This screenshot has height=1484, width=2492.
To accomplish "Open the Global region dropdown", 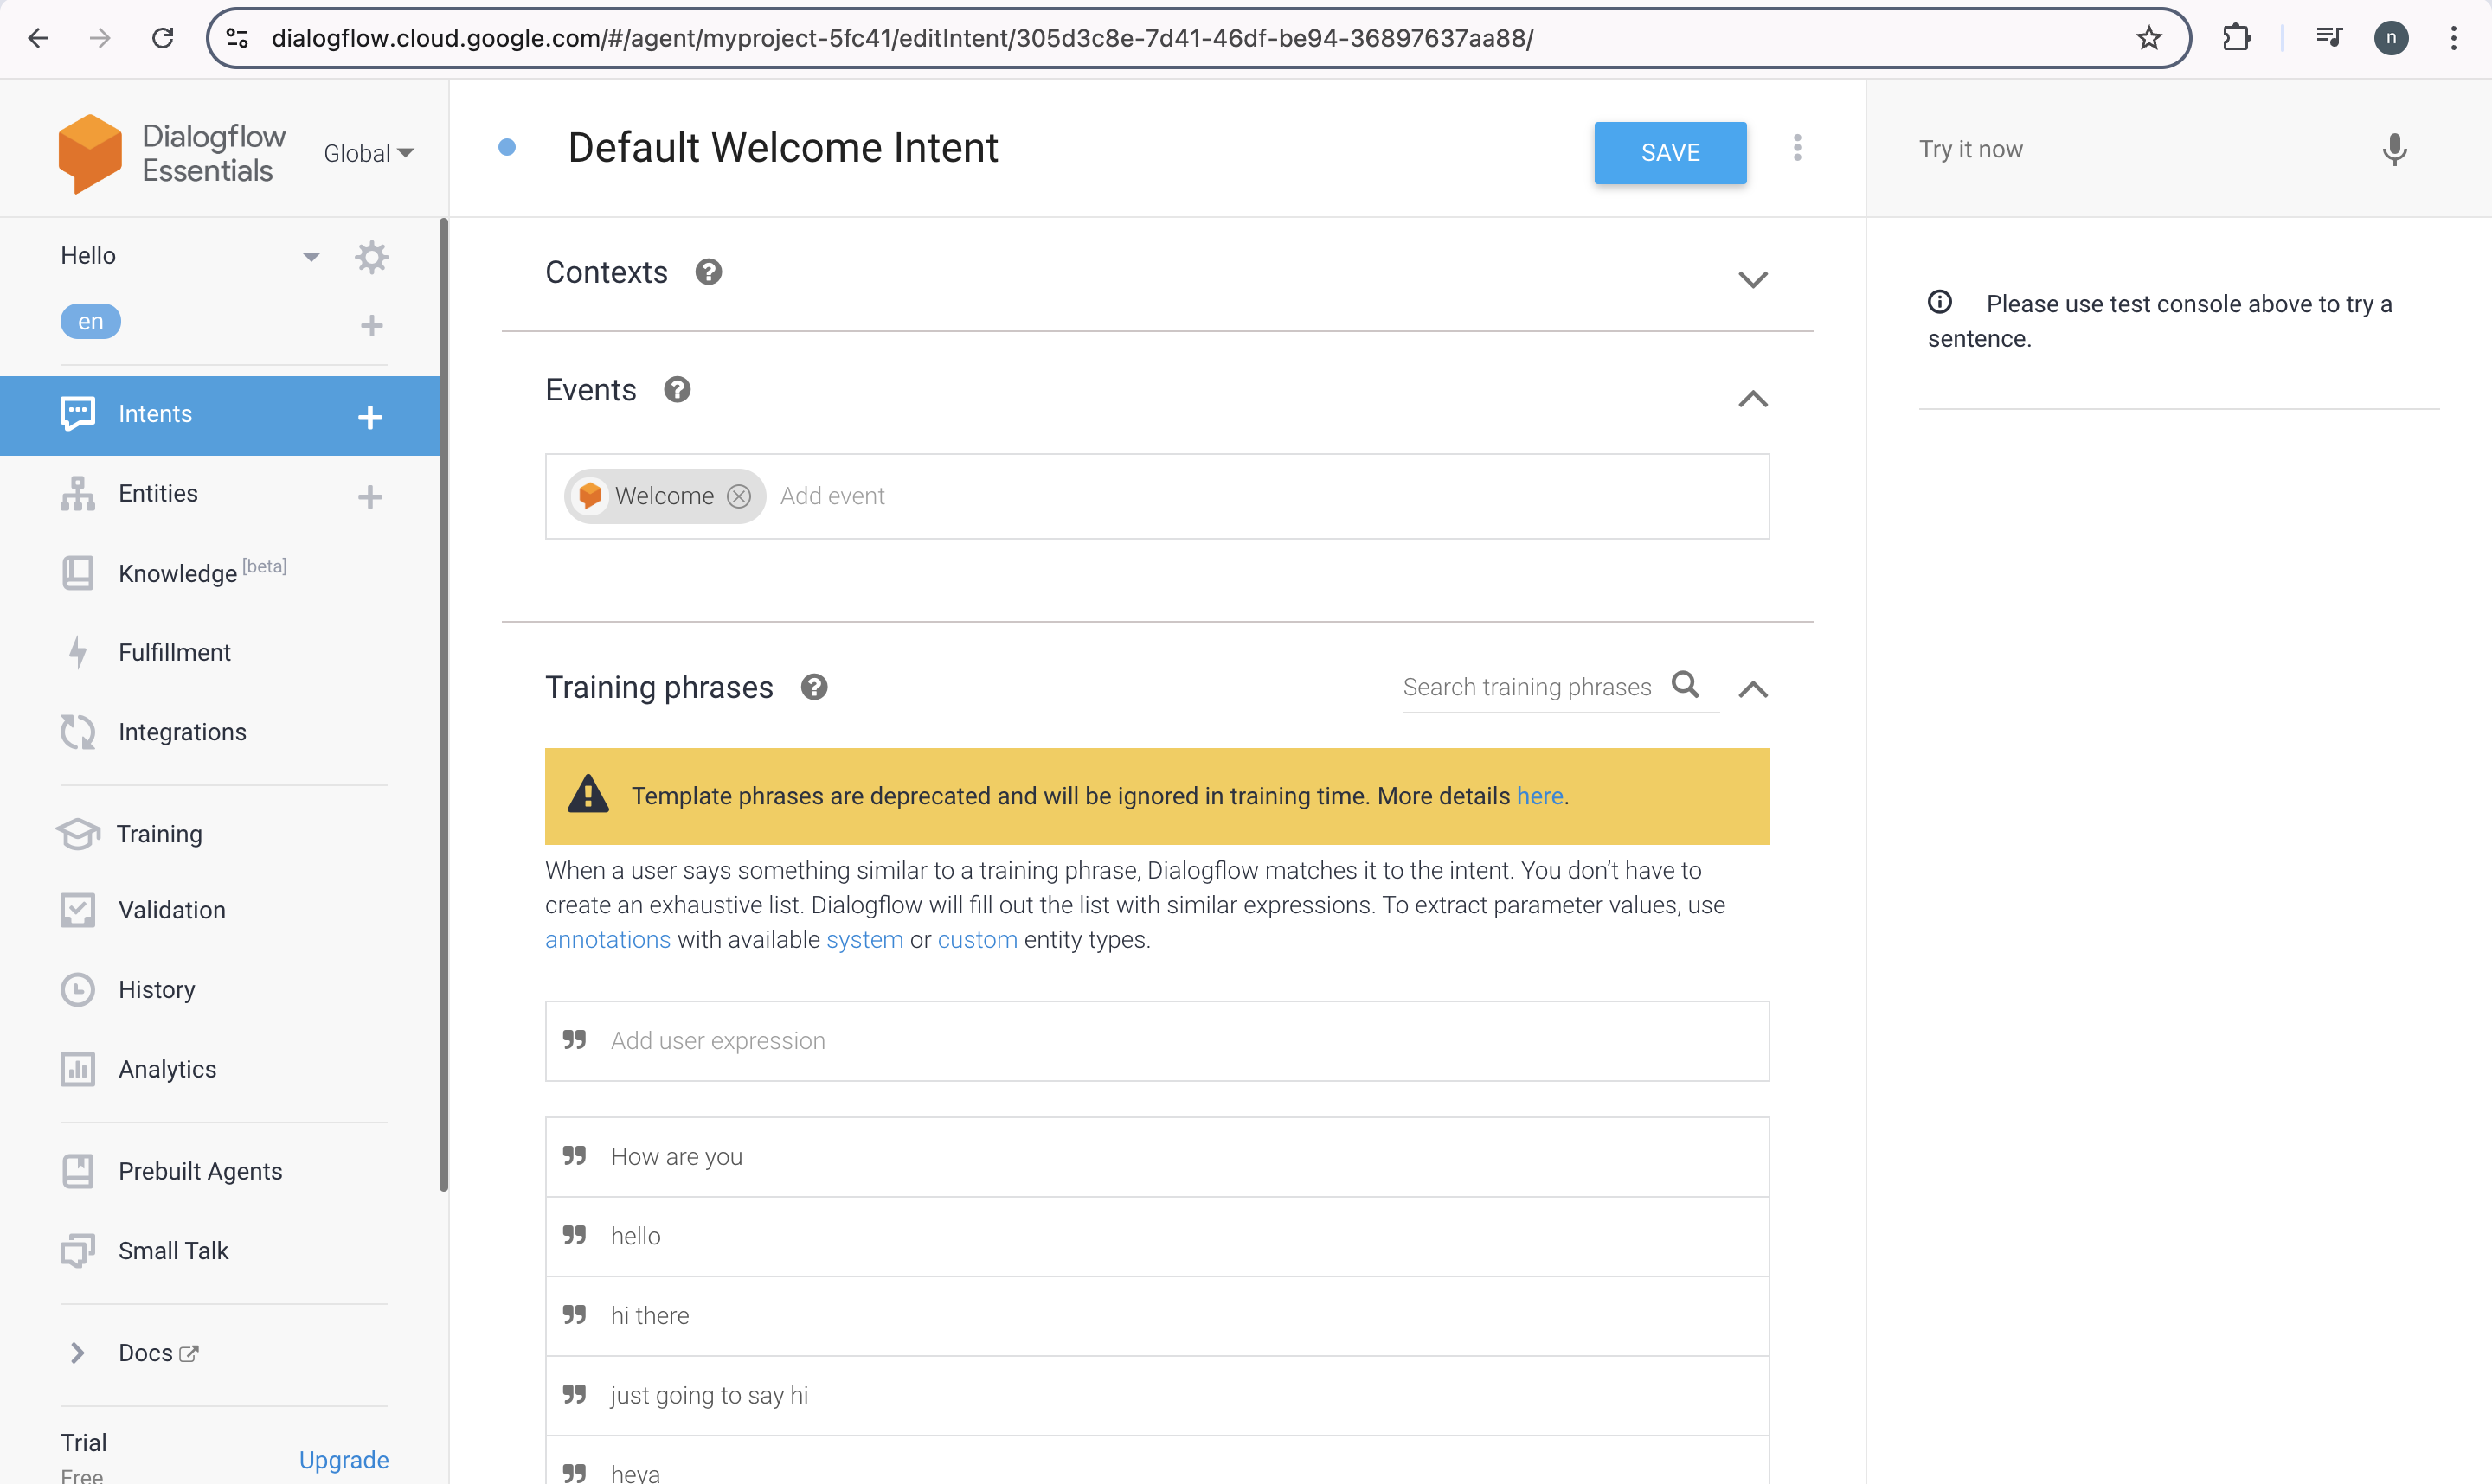I will 368,152.
